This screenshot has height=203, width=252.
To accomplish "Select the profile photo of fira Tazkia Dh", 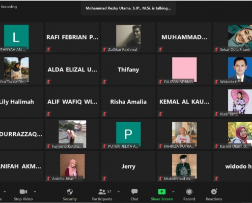I will 16,70.
